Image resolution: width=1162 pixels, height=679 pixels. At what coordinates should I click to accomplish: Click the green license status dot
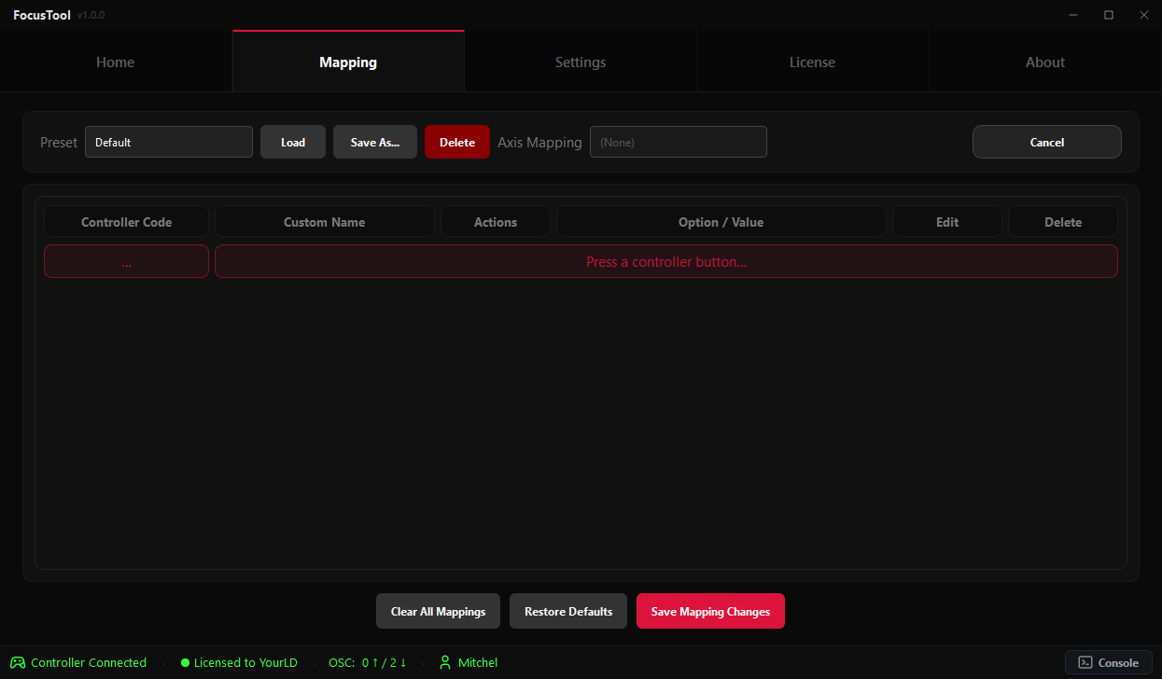tap(185, 663)
